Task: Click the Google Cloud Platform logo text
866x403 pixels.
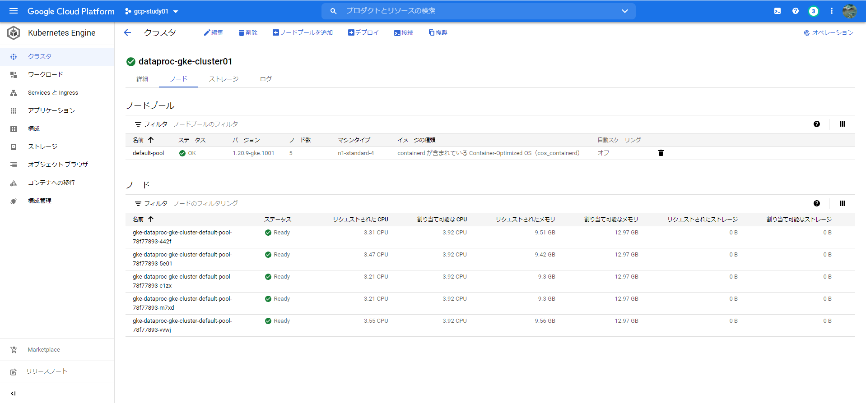Action: [71, 11]
